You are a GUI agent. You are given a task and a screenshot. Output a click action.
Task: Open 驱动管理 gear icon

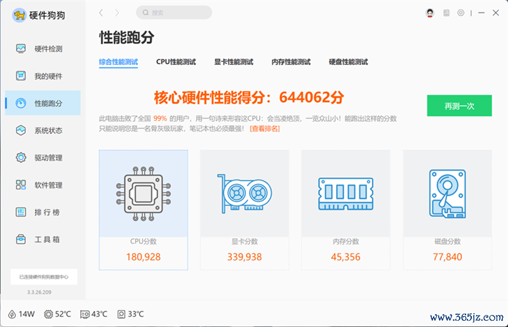[21, 157]
